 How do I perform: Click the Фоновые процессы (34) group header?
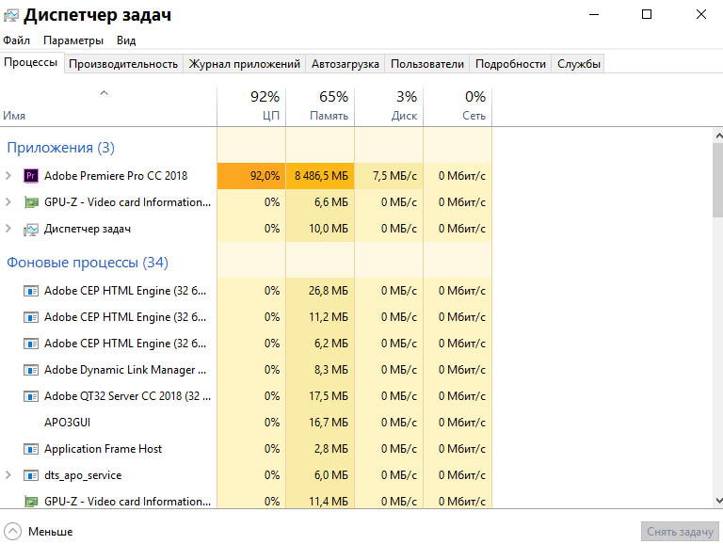[88, 263]
